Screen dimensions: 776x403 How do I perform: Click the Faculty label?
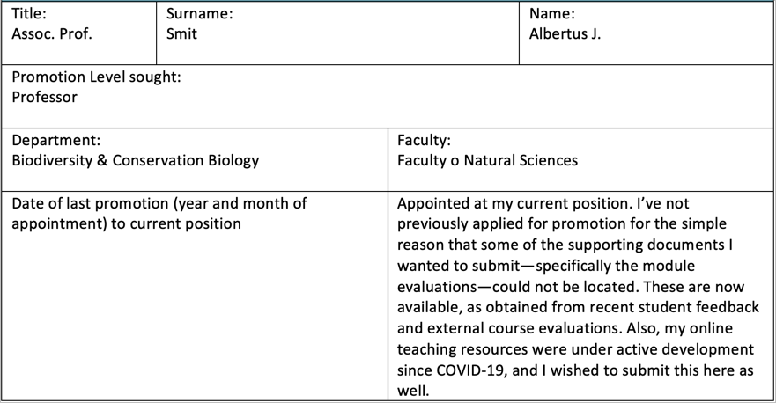tap(425, 141)
